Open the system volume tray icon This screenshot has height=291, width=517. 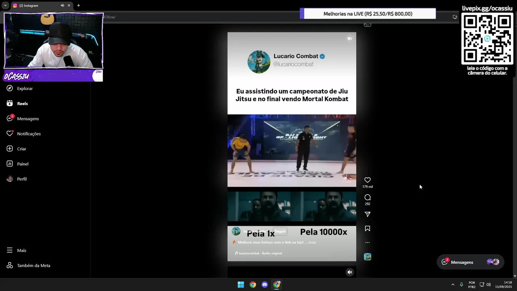point(488,285)
